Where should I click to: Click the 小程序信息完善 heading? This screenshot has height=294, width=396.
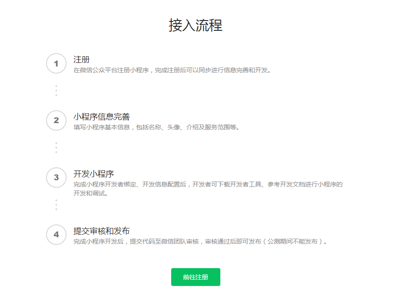(x=101, y=117)
